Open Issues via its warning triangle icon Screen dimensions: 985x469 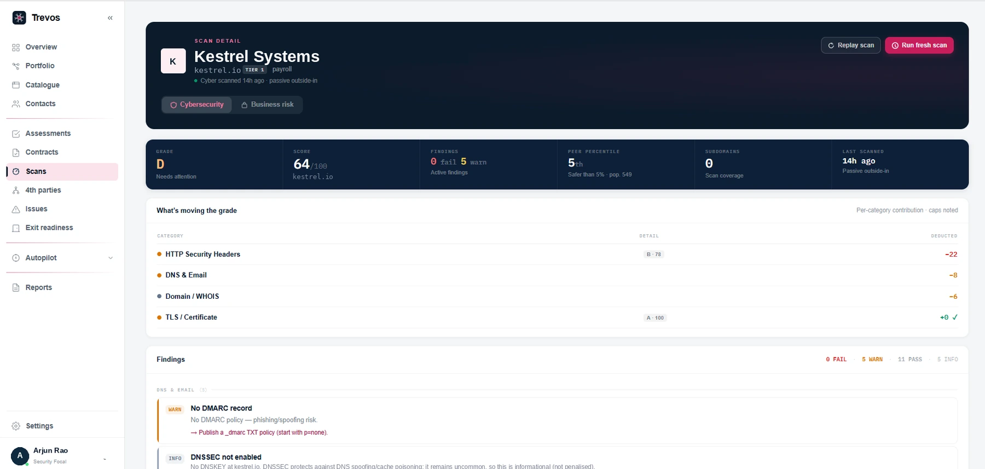[16, 210]
